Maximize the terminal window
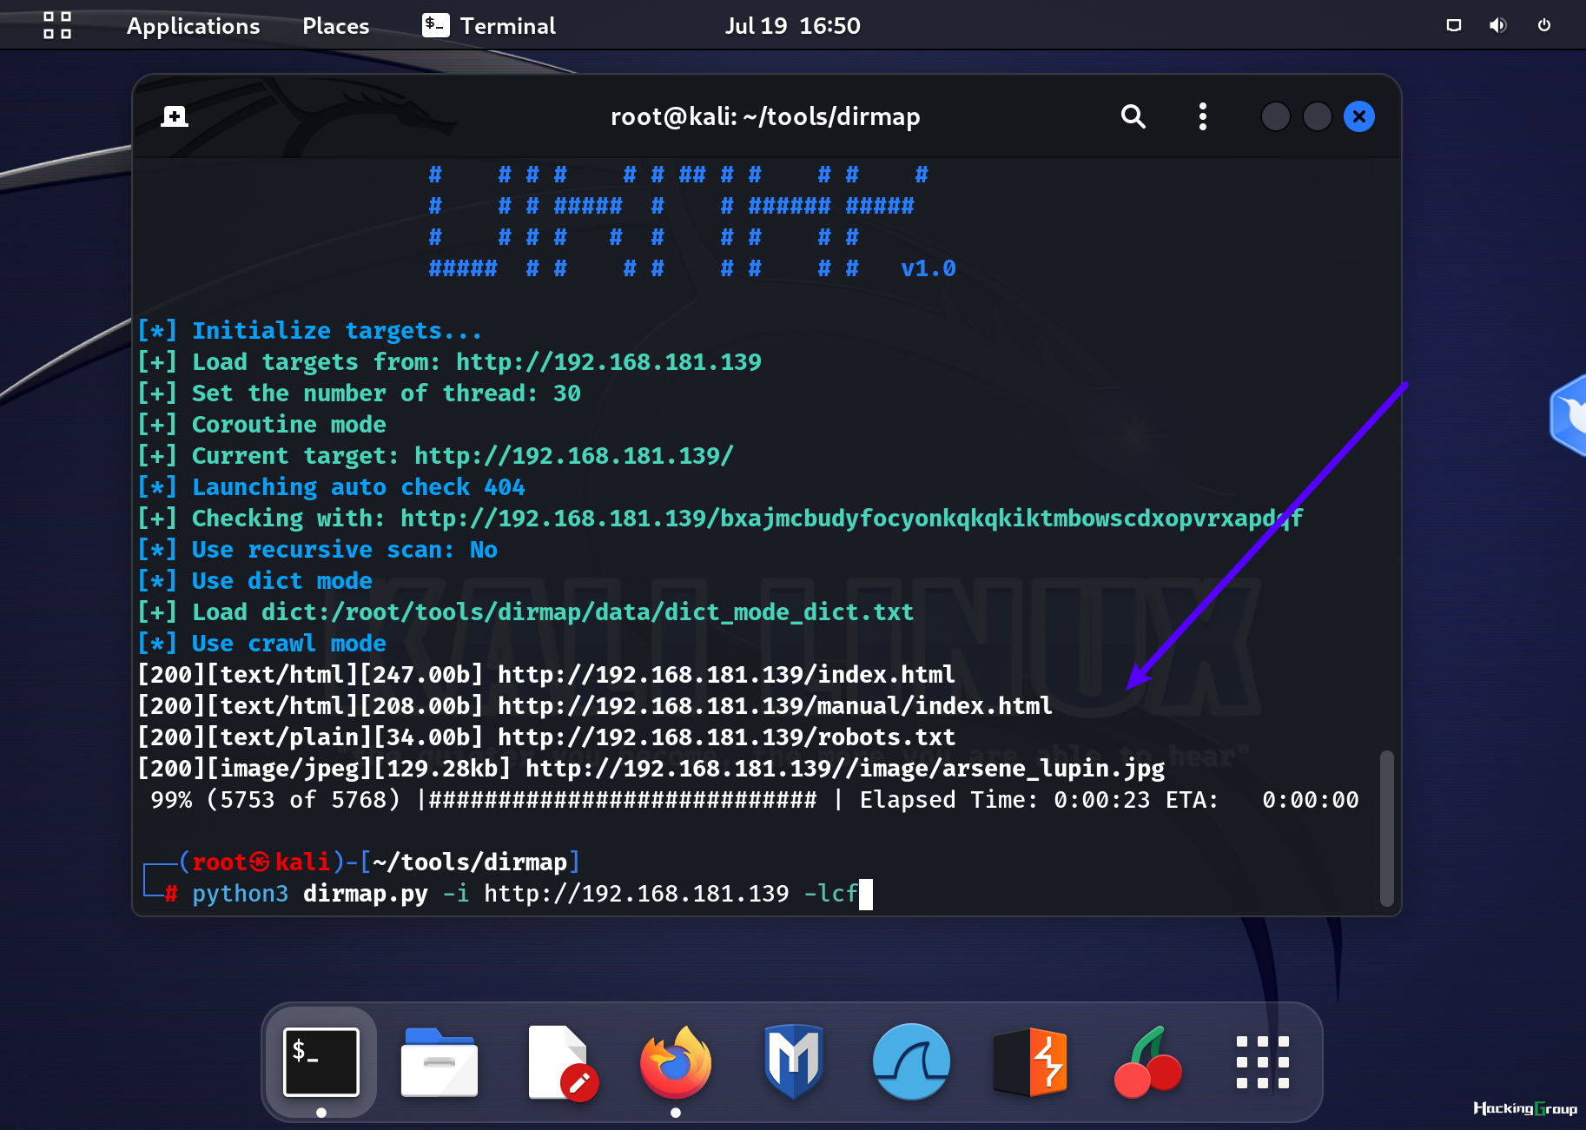1586x1130 pixels. (x=1317, y=116)
